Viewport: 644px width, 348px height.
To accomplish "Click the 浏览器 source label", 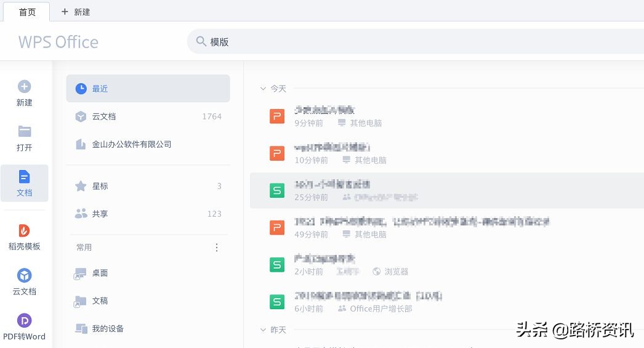I will coord(396,272).
